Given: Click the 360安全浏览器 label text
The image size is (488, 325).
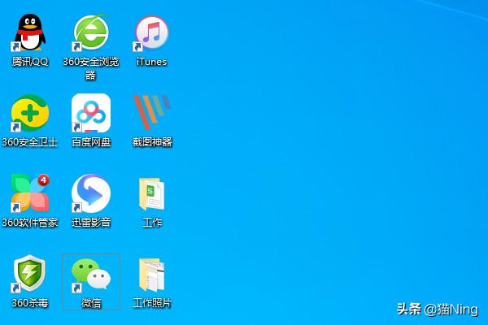Looking at the screenshot, I should click(91, 68).
